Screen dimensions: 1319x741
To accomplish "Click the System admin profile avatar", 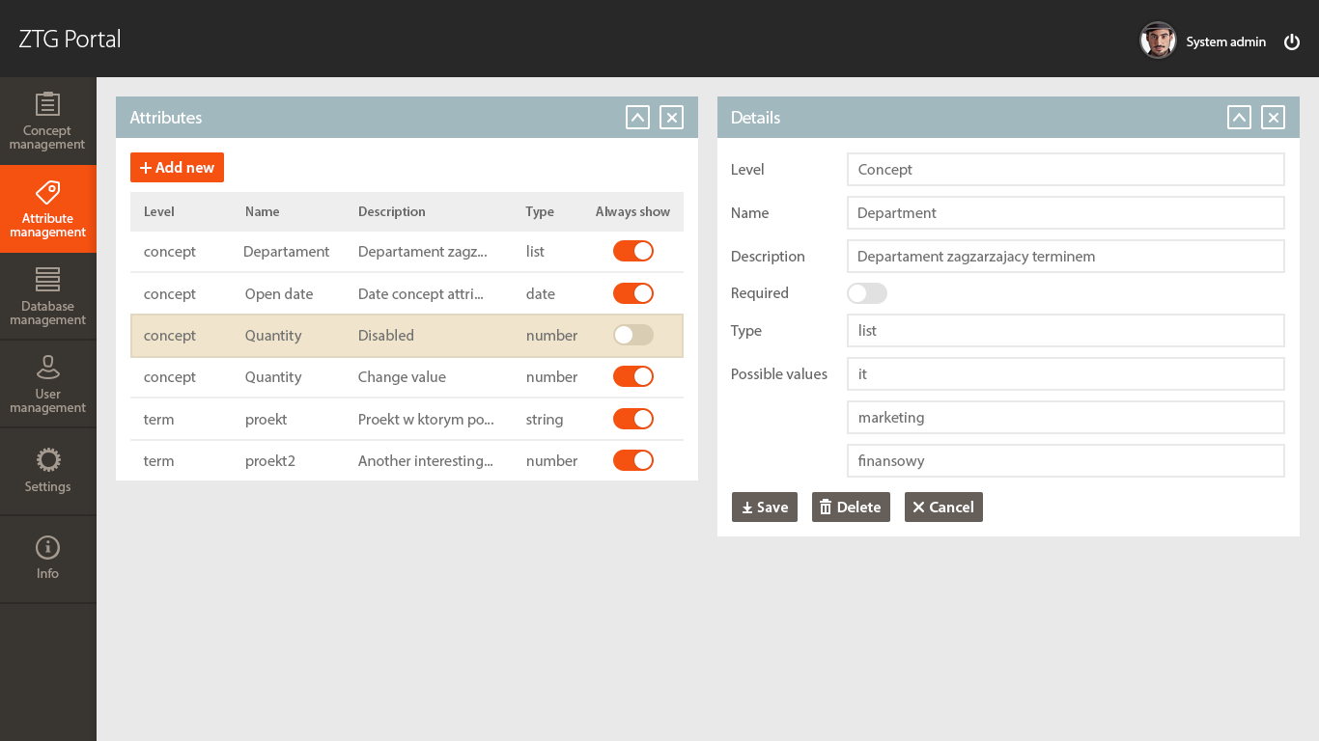I will click(1157, 41).
